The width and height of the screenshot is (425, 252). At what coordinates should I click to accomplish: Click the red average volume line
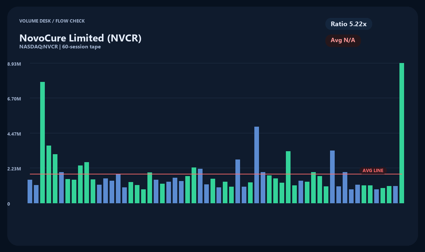pos(216,174)
